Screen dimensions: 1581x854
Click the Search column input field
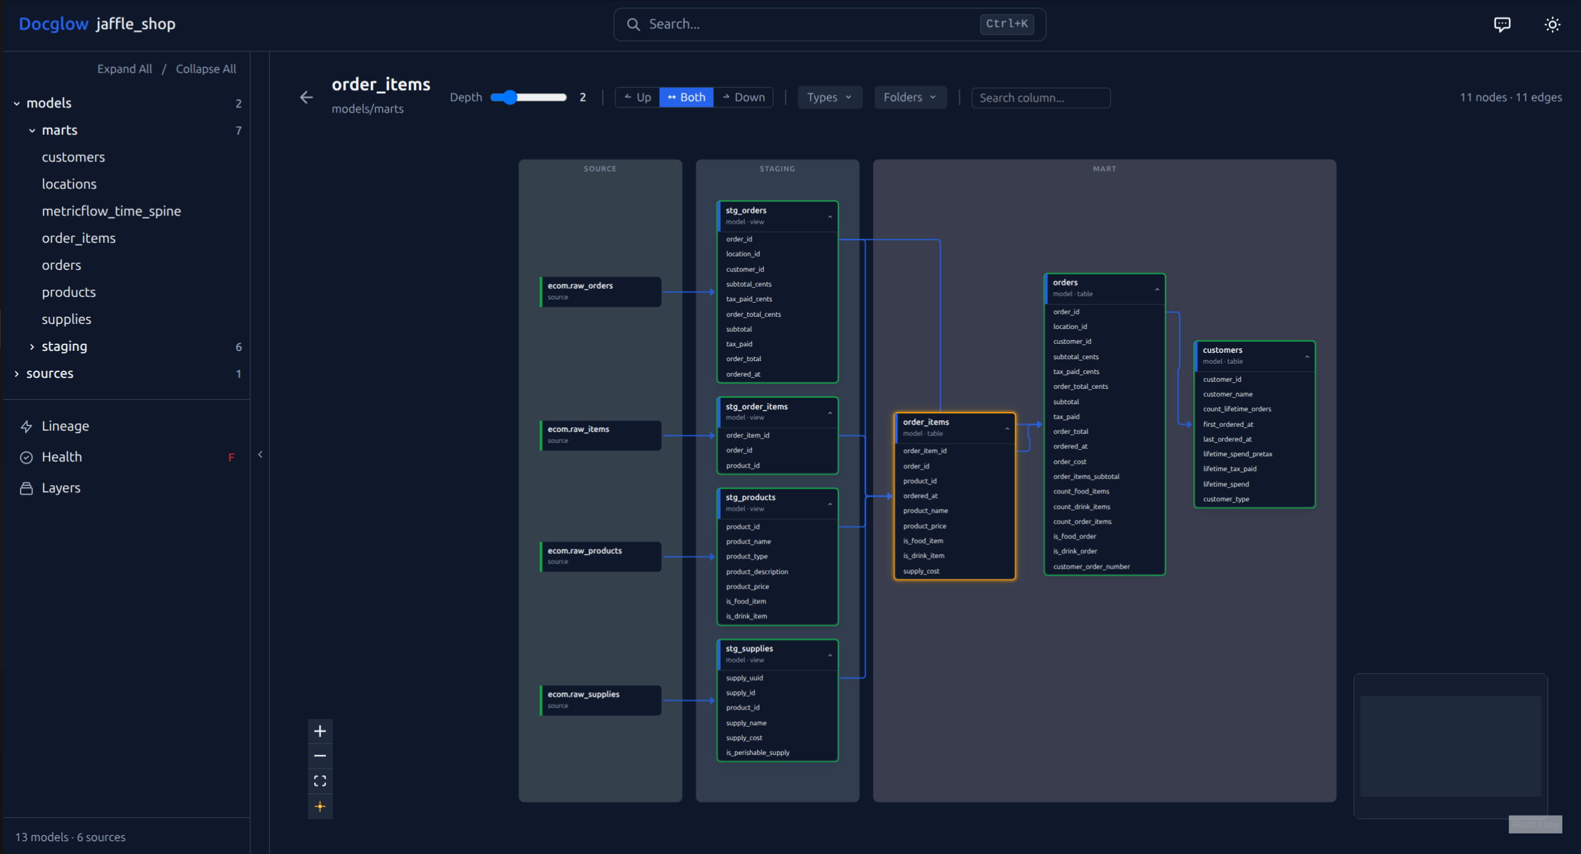[x=1041, y=98]
